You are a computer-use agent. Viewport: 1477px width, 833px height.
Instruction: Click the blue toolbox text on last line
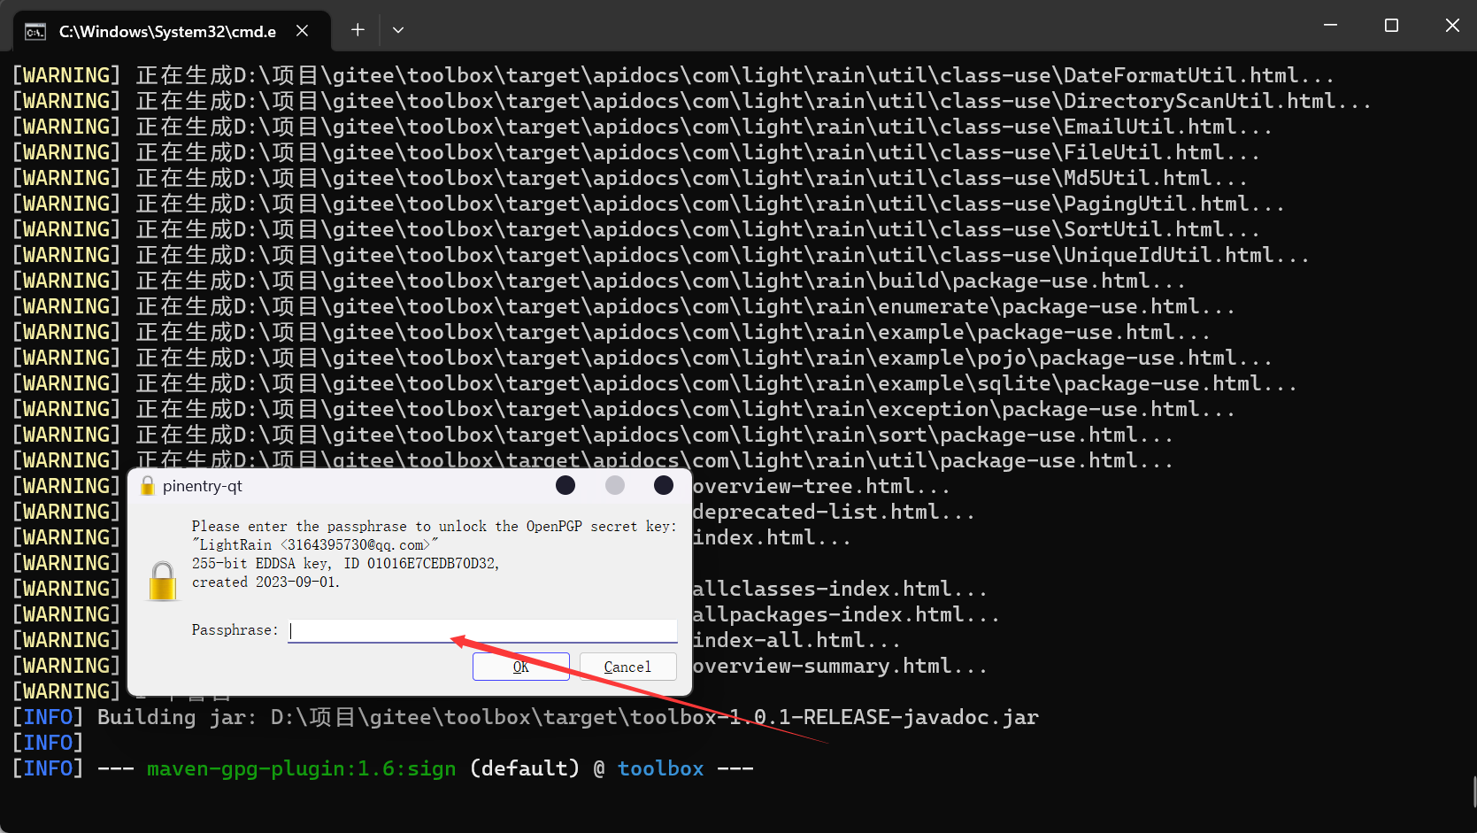tap(660, 768)
